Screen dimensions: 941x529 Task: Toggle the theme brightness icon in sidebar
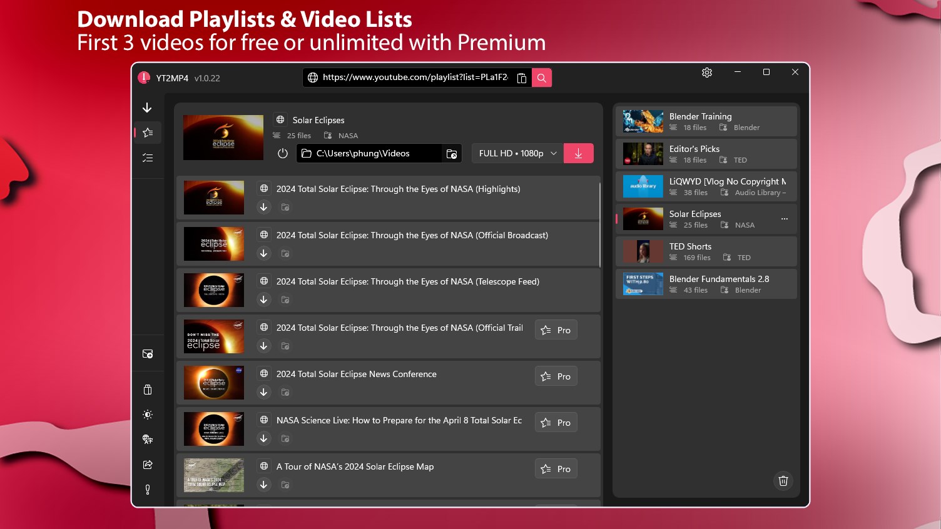pos(148,415)
